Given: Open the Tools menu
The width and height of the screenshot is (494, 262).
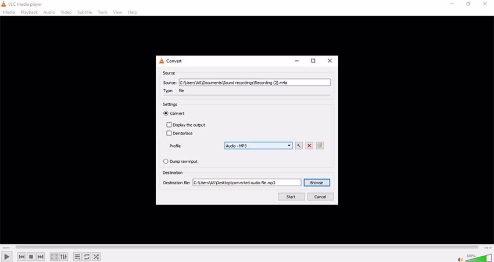Looking at the screenshot, I should click(102, 12).
